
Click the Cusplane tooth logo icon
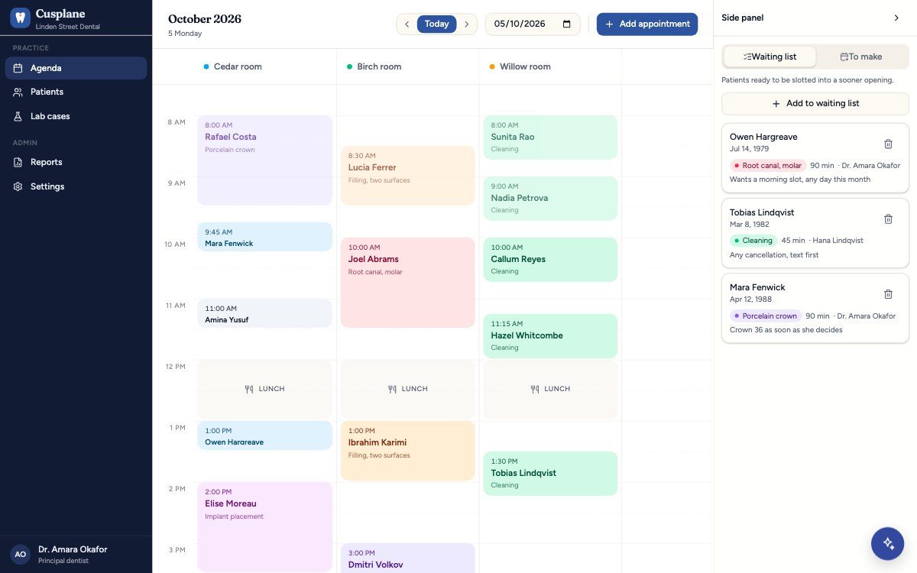(x=20, y=18)
